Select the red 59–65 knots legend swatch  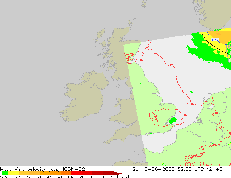coord(87,173)
